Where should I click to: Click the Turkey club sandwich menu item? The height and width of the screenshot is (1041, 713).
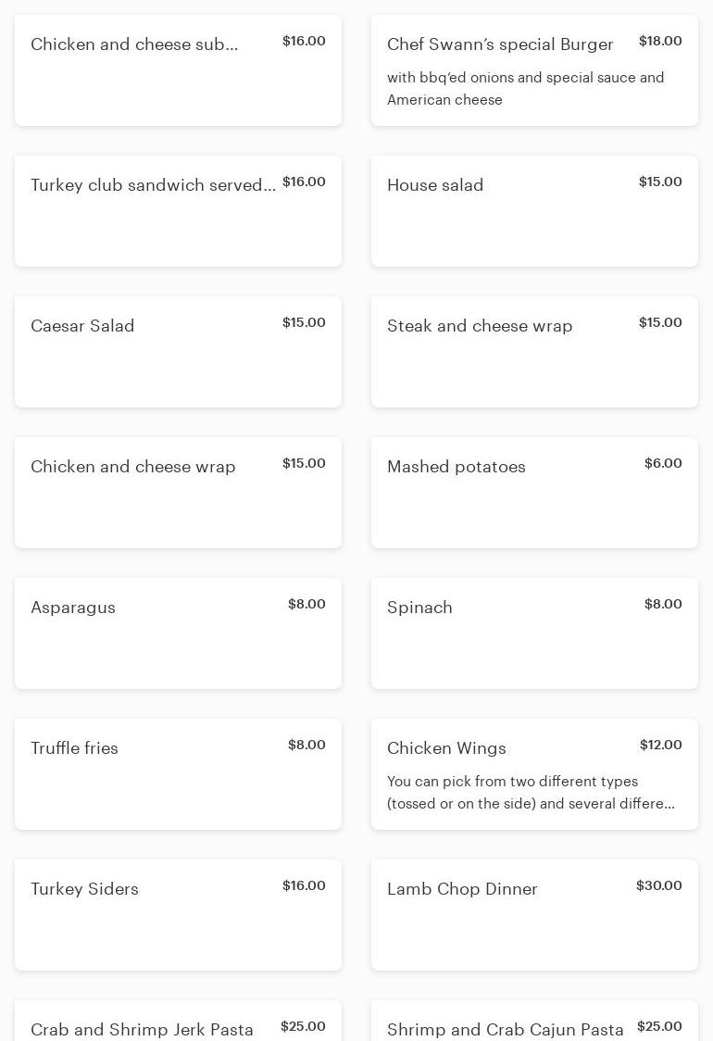[178, 211]
